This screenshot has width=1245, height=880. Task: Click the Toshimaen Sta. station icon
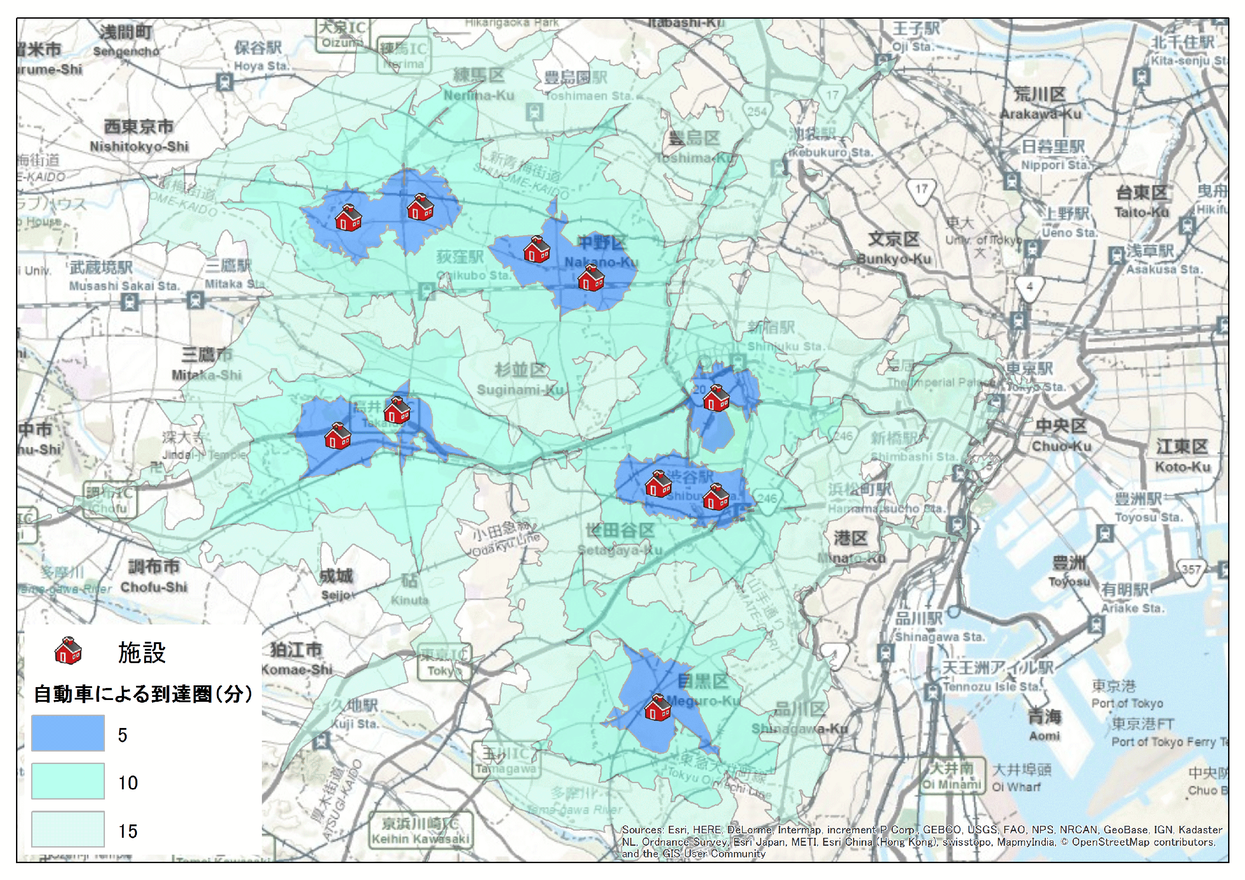point(534,112)
